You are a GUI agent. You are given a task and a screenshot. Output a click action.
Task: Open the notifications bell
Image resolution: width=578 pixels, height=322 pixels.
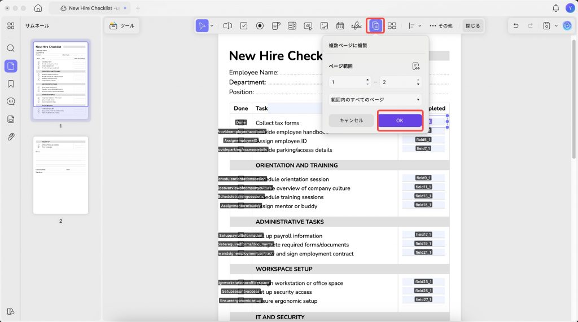[555, 8]
